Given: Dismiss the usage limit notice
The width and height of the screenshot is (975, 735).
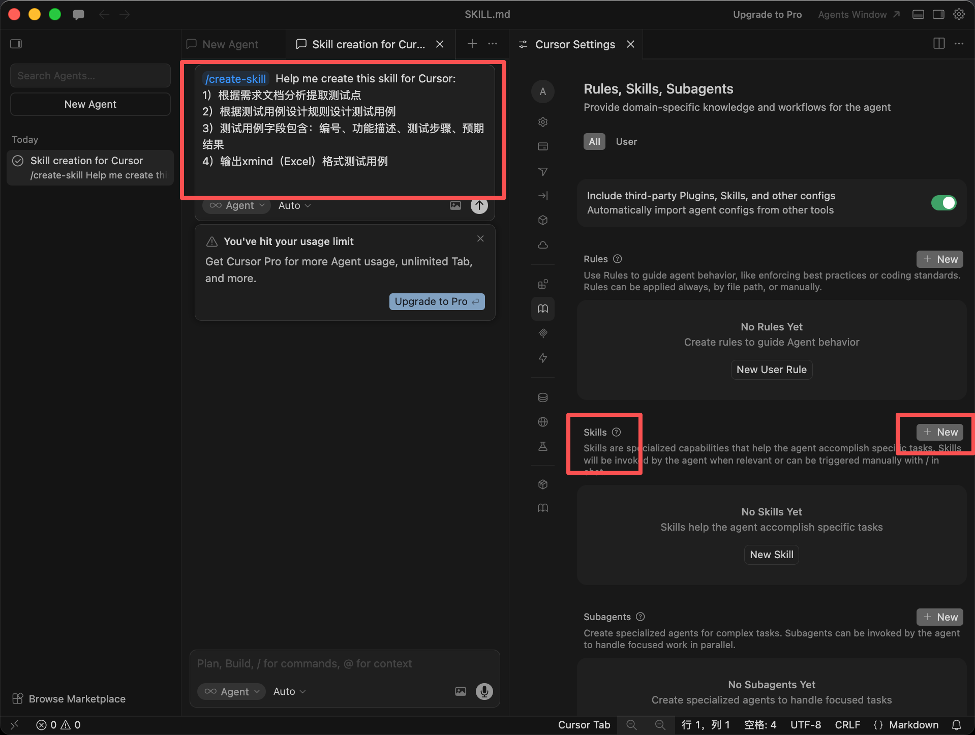Looking at the screenshot, I should point(480,238).
